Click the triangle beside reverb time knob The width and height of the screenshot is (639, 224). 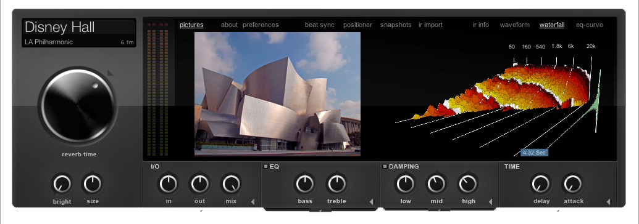(x=111, y=73)
